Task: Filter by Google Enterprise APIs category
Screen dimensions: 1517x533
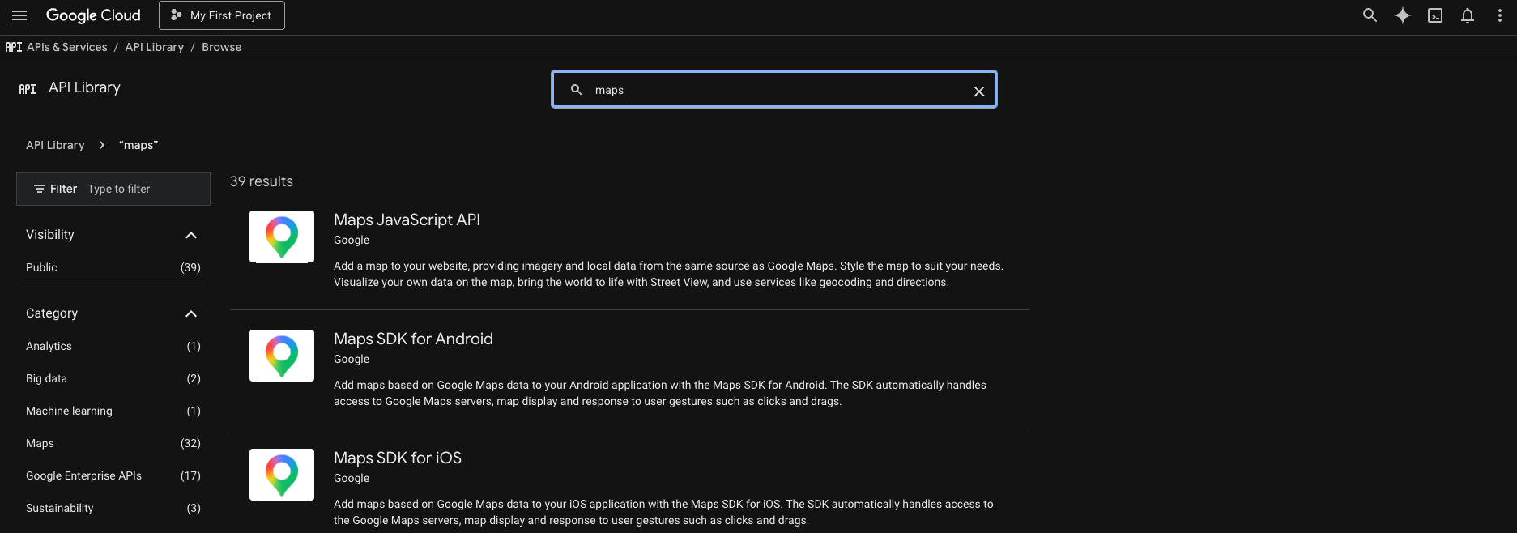Action: (113, 475)
